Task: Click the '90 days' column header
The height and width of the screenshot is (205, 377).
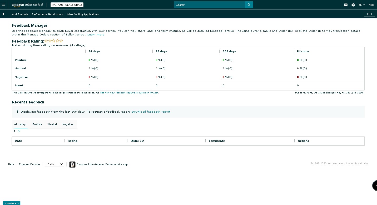Action: tap(161, 51)
